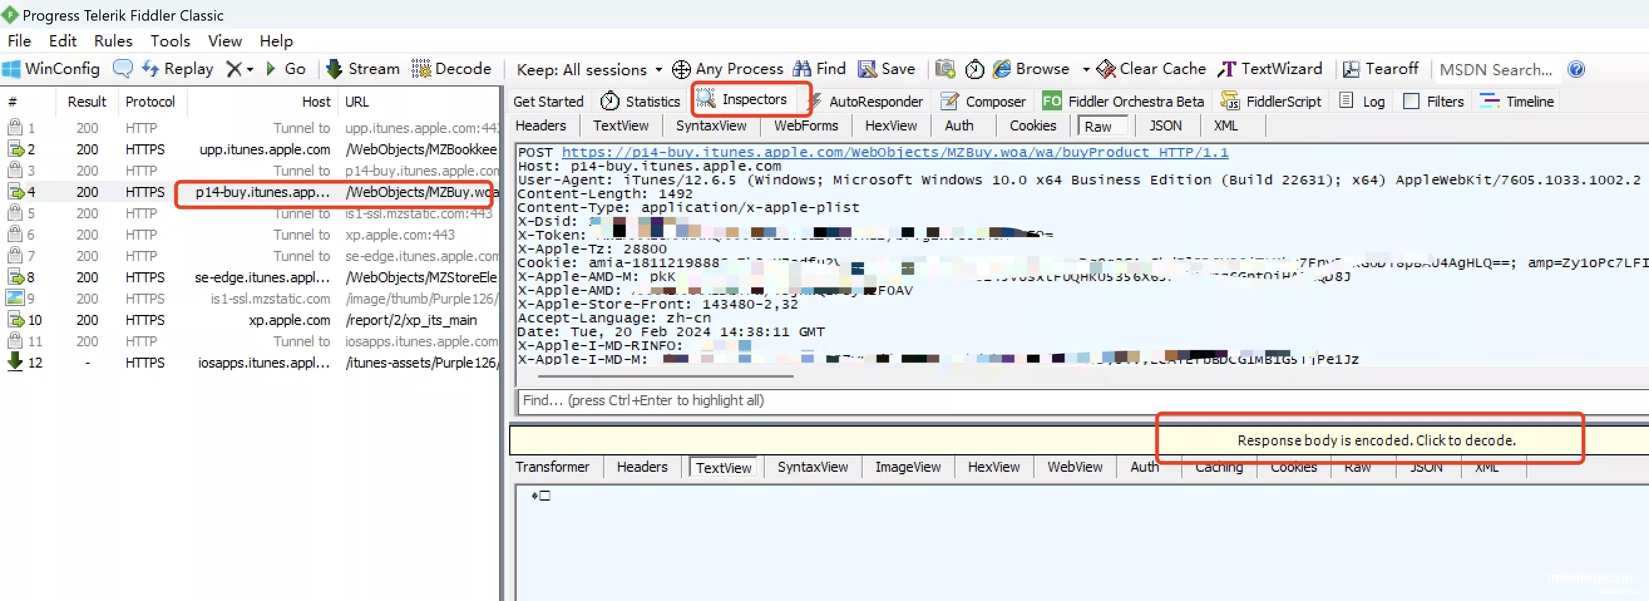This screenshot has width=1649, height=601.
Task: Click the screenshot camera icon
Action: click(945, 68)
